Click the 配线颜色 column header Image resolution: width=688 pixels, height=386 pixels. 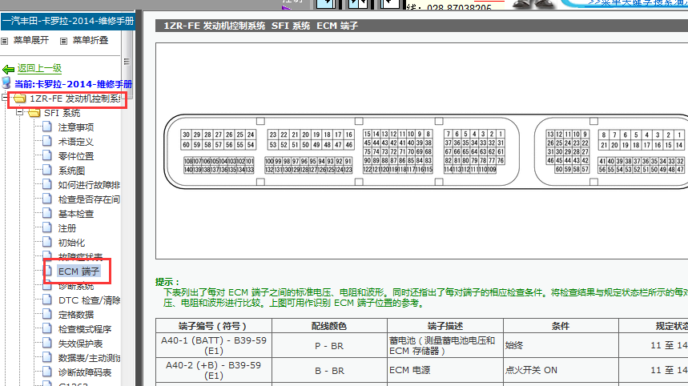tap(329, 326)
